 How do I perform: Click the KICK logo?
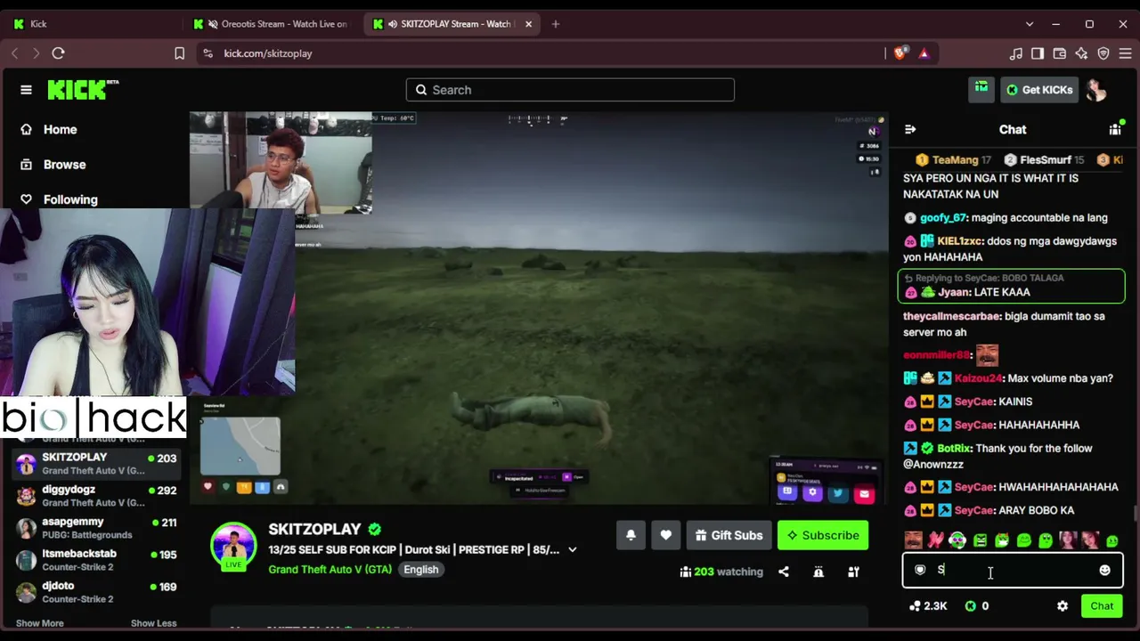(x=83, y=89)
